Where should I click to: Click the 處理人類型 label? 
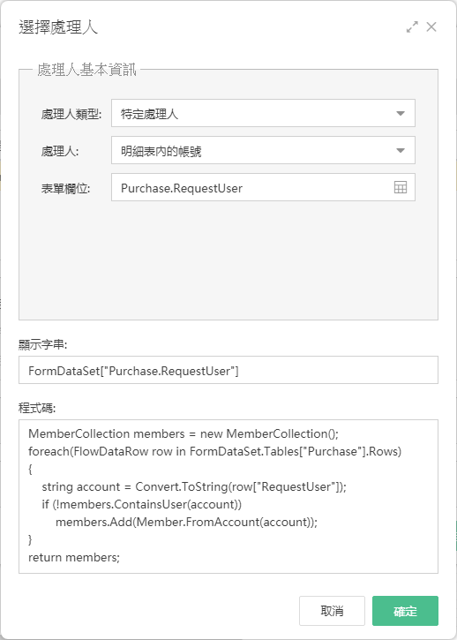pos(71,114)
